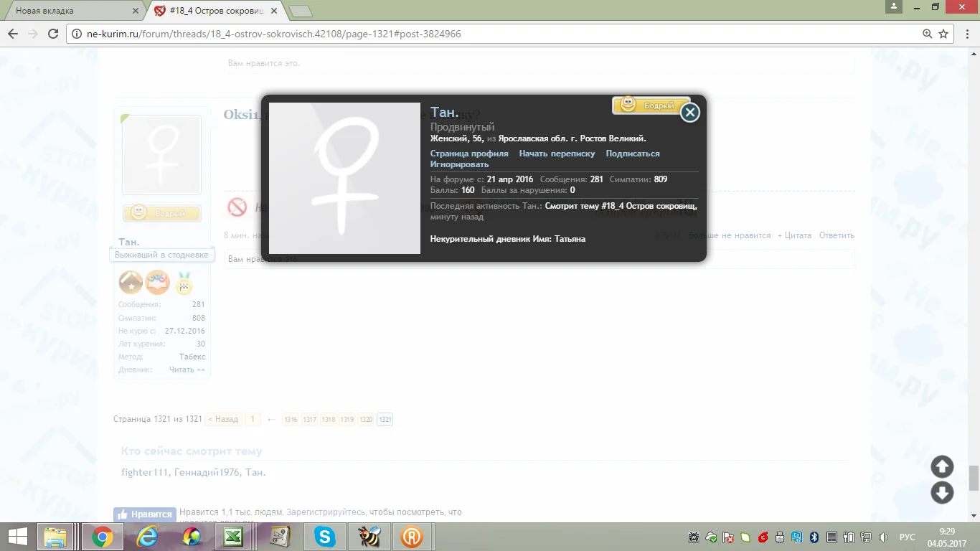Close the Тан. profile popup

pyautogui.click(x=689, y=113)
